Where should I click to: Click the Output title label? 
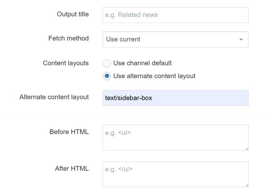[73, 14]
